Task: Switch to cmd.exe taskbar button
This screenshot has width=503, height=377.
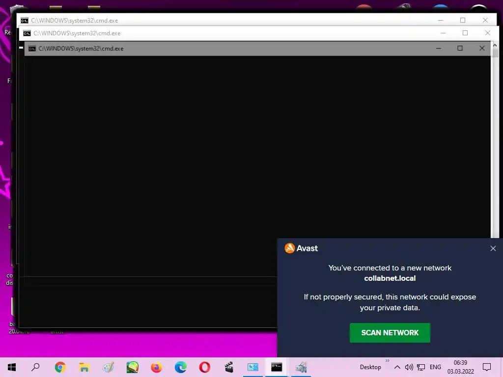Action: tap(277, 367)
